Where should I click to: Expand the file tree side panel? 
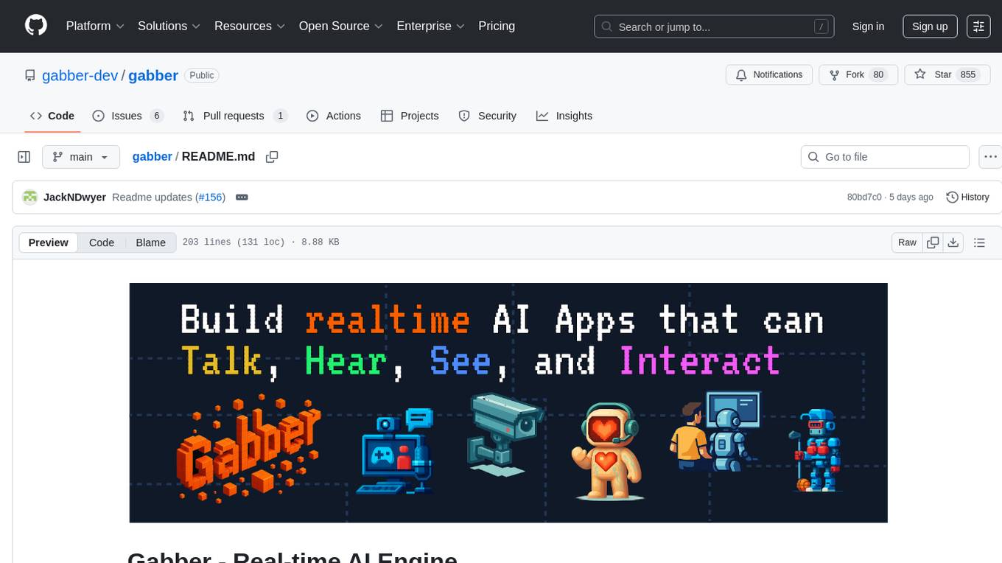(24, 157)
